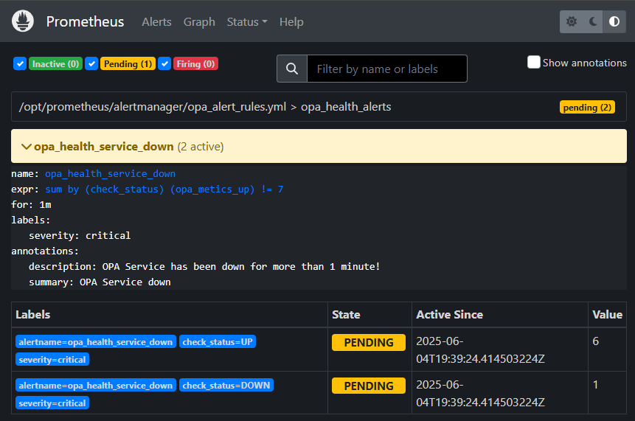This screenshot has width=635, height=421.
Task: Select the browser-preference theme gear icon
Action: coord(571,21)
